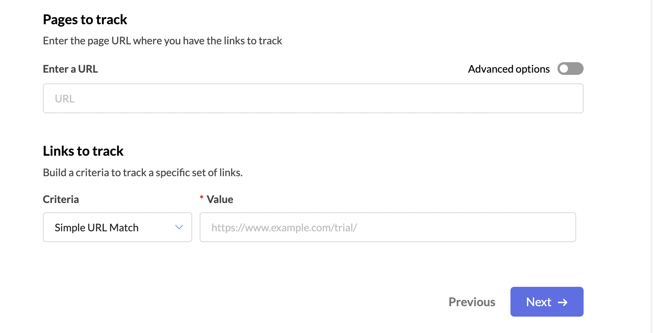Click the knob of the Advanced options switch
Image resolution: width=653 pixels, height=333 pixels.
[564, 69]
